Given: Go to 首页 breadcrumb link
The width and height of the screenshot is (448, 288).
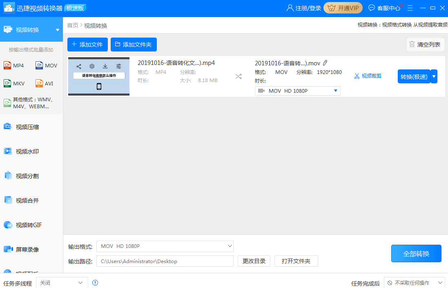Looking at the screenshot, I should (x=73, y=25).
